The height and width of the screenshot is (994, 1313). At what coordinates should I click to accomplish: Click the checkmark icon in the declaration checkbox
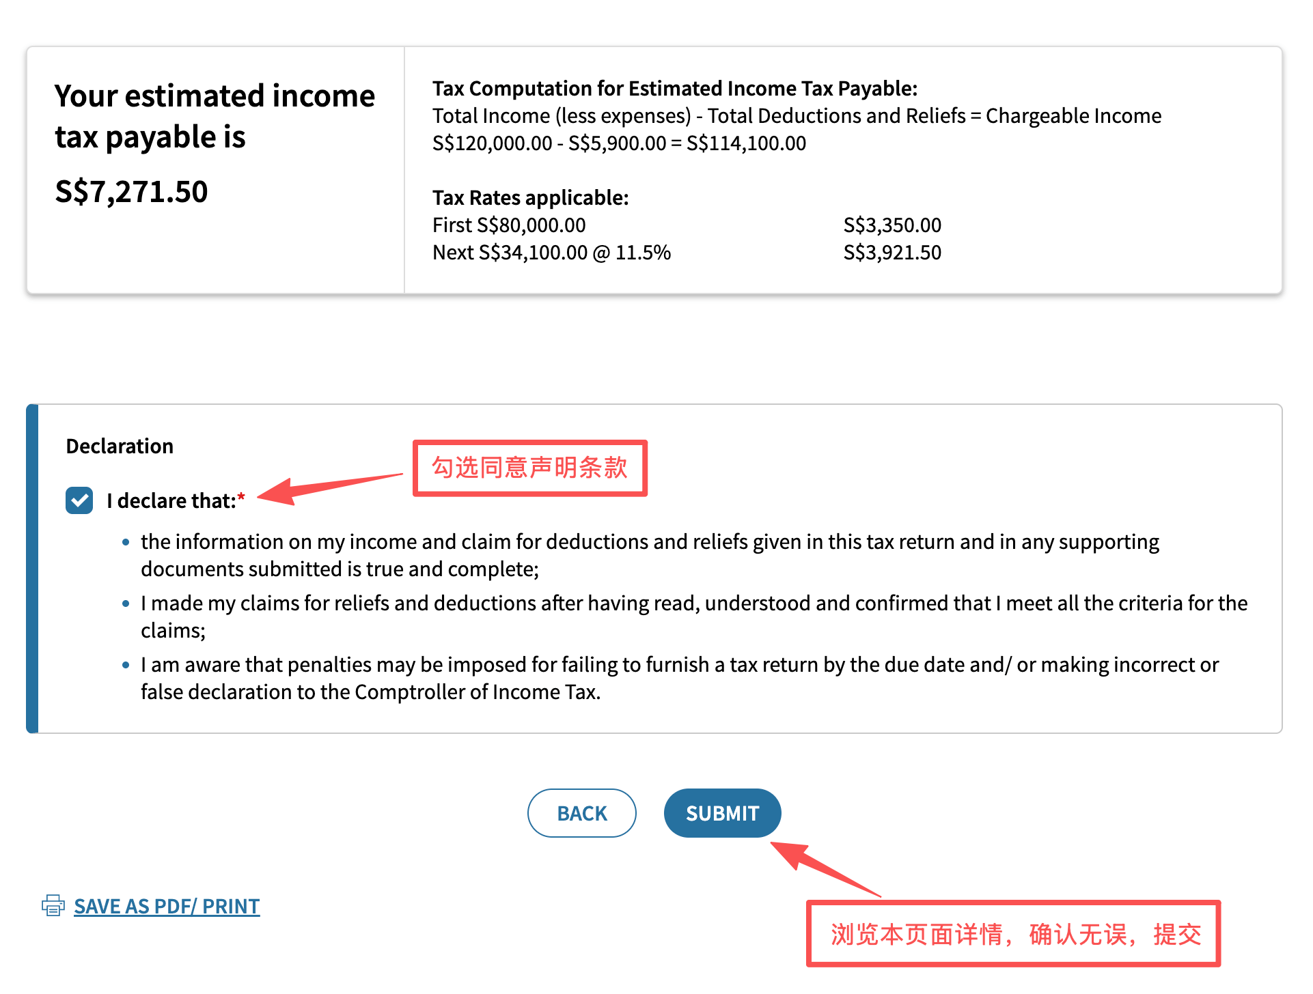79,500
